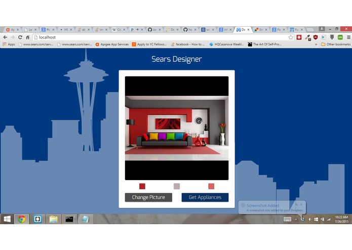Open Apply to YC Fellows bookmark
Screen dimensions: 352x250
pos(149,45)
